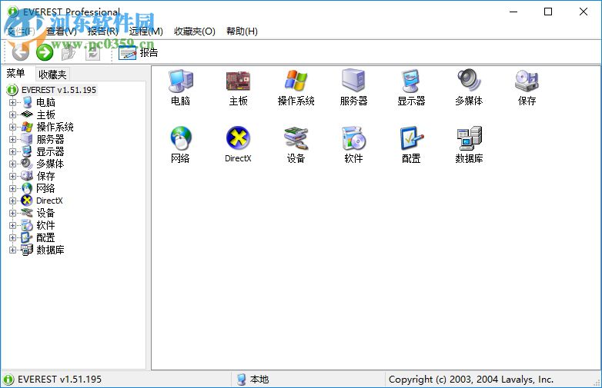Viewport: 602px width, 388px height.
Task: Expand the 软件 tree node
Action: 12,225
